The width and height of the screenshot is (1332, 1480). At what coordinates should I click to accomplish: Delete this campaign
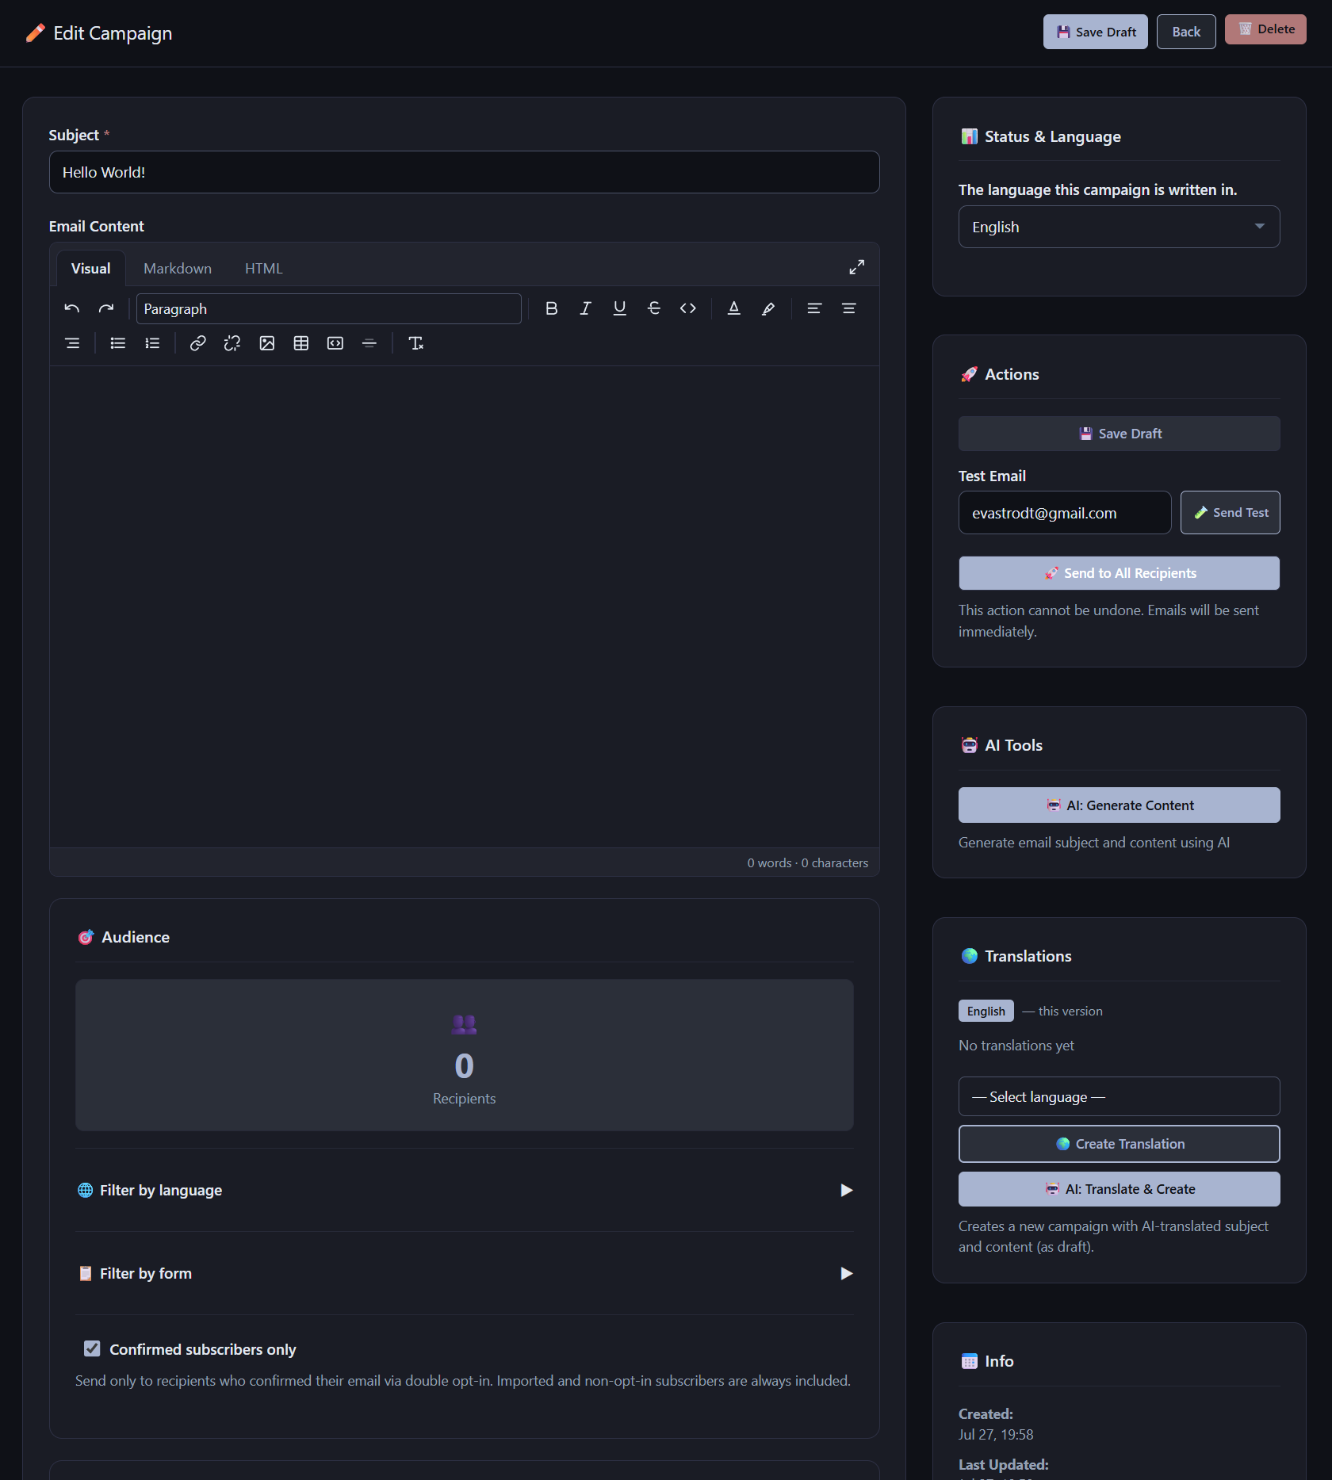tap(1265, 29)
